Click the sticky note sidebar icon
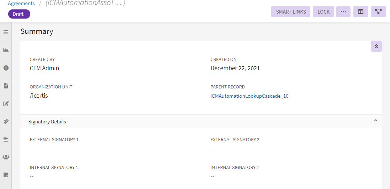 [6, 175]
